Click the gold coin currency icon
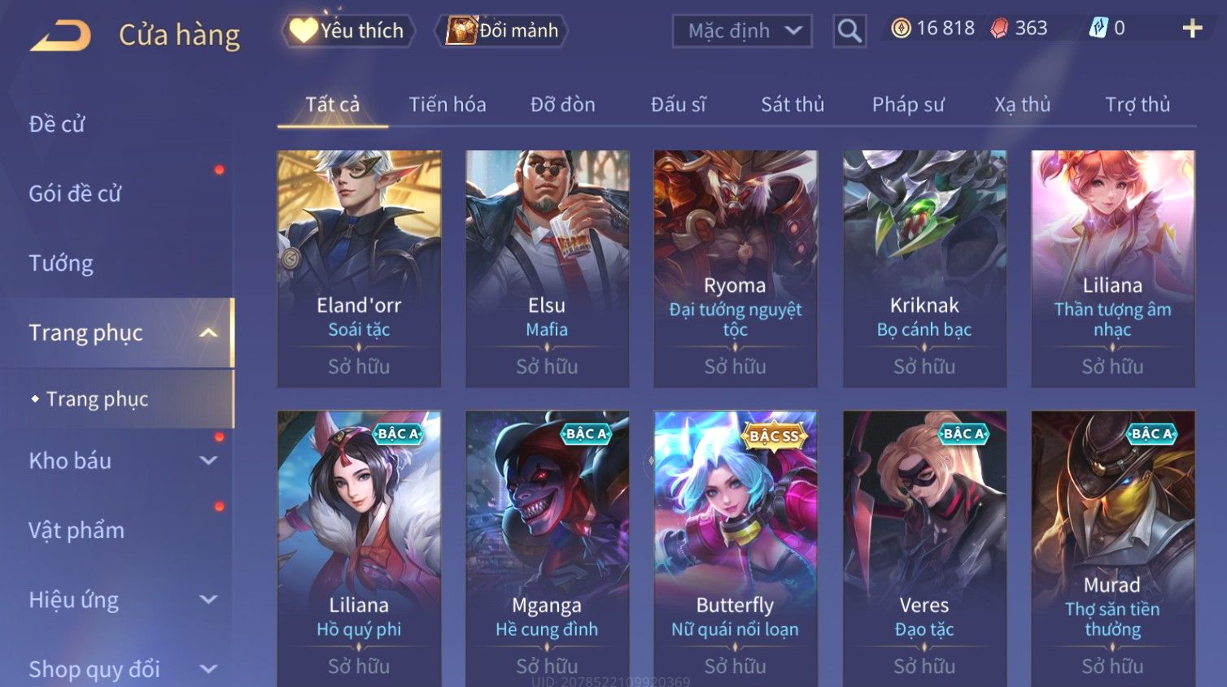 (x=901, y=28)
